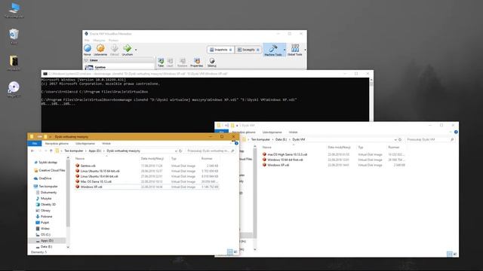
Task: Switch to the Szczegóły tab in VirtualBox
Action: pos(248,50)
